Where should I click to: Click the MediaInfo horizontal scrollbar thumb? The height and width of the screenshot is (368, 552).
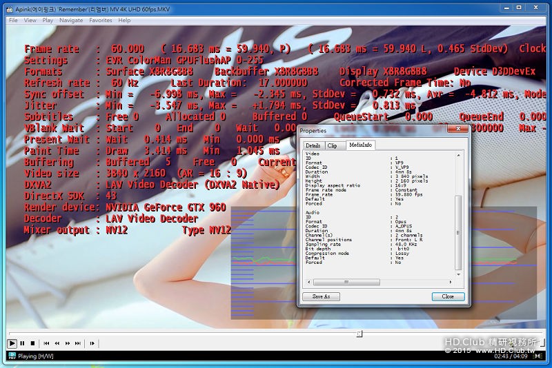coord(346,282)
